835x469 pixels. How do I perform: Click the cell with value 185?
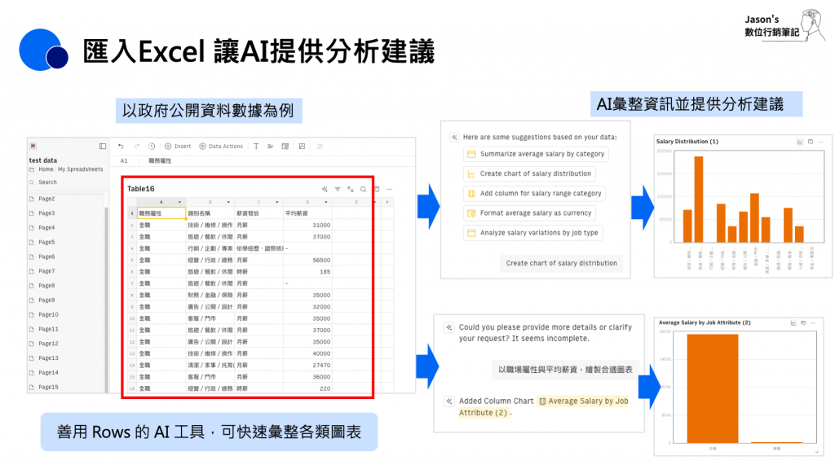307,272
